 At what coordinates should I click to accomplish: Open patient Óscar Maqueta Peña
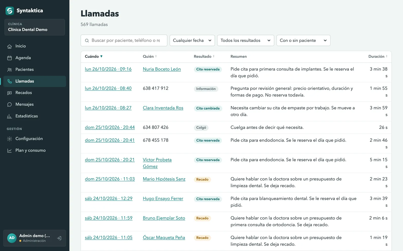pos(164,238)
